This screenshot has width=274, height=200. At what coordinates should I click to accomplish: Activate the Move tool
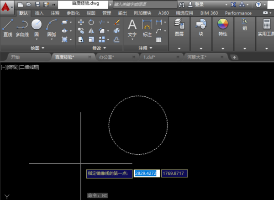81,22
